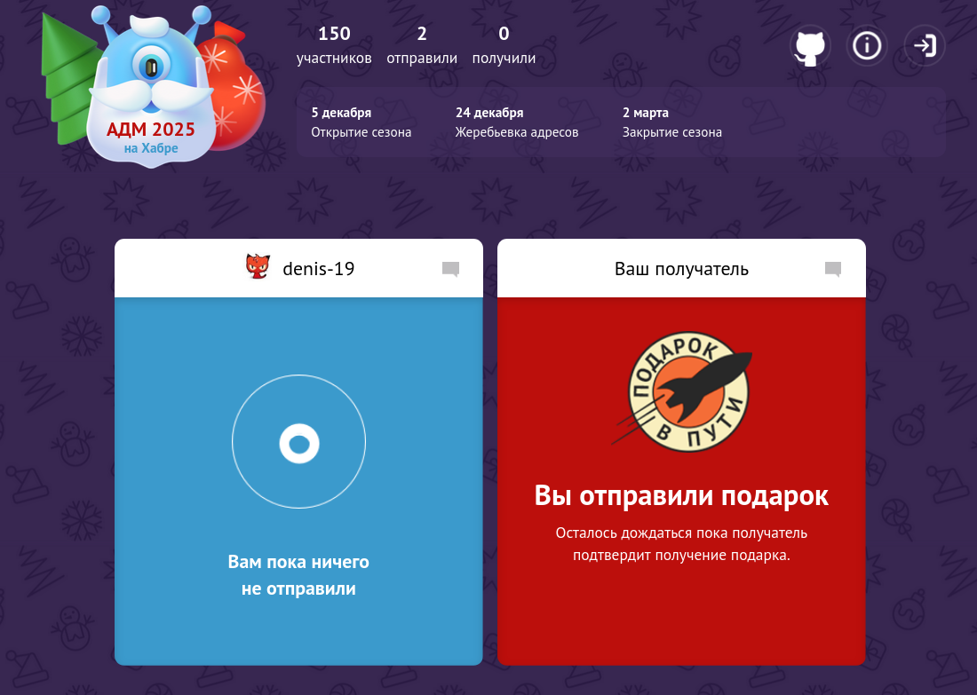Open chat bubble on Ваш получатель card
The height and width of the screenshot is (695, 977).
point(833,269)
